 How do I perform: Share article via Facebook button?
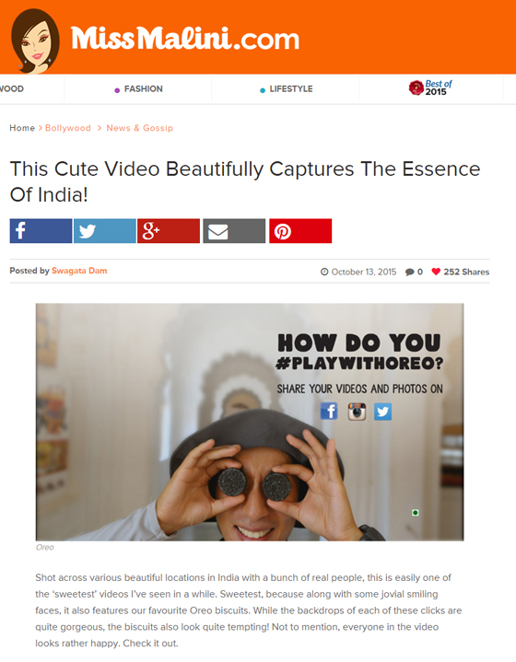click(41, 231)
